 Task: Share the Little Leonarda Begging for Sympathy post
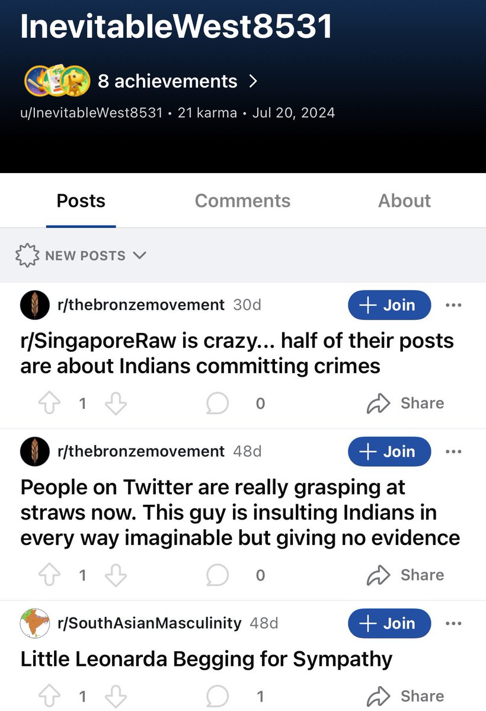(x=405, y=696)
